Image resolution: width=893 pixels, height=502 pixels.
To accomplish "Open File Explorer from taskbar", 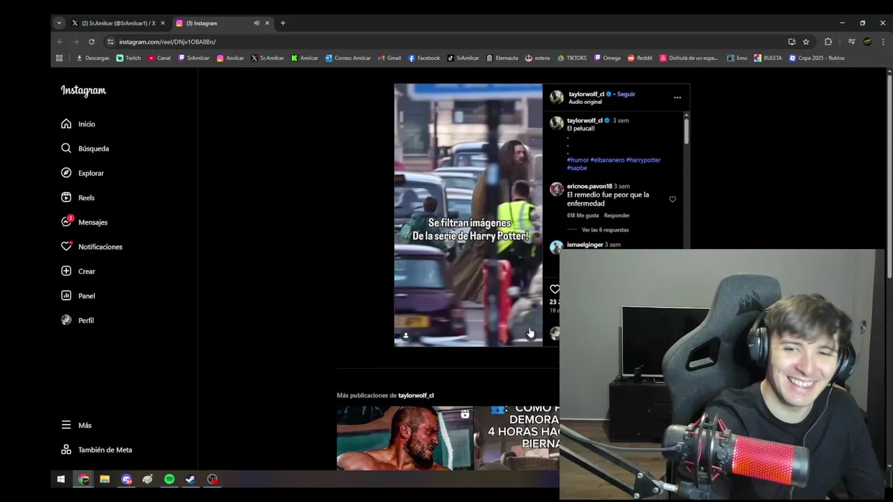I will point(105,479).
